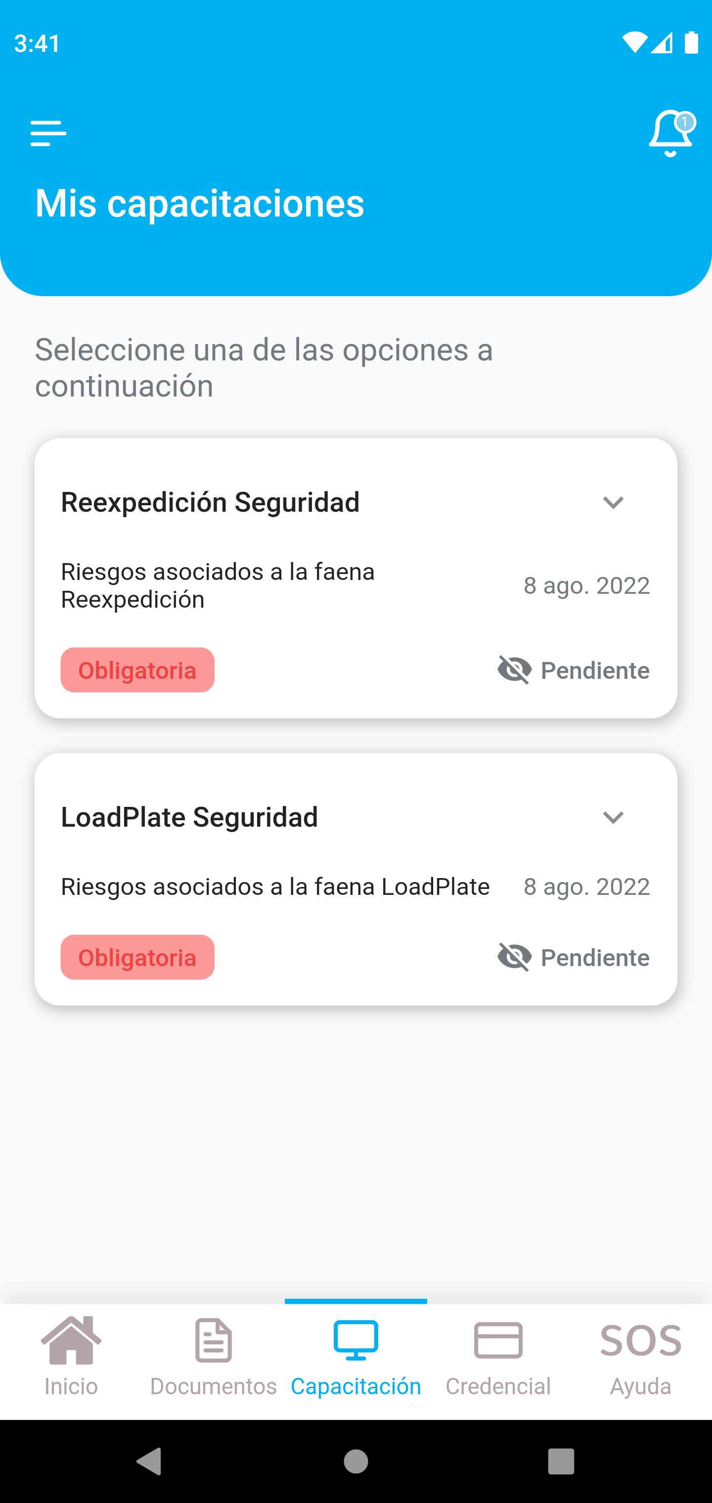Screen dimensions: 712x1503
Task: Open the hamburger side menu
Action: [x=48, y=133]
